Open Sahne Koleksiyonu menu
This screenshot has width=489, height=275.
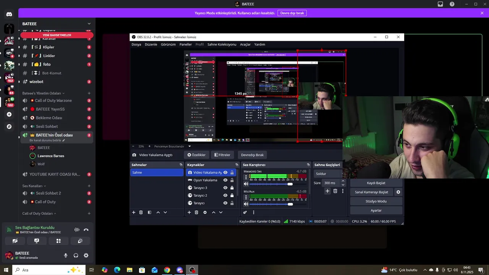222,44
